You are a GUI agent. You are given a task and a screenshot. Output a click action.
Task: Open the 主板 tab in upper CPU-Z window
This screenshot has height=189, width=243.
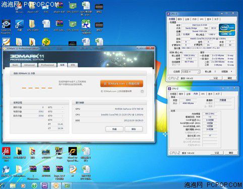tap(187, 19)
